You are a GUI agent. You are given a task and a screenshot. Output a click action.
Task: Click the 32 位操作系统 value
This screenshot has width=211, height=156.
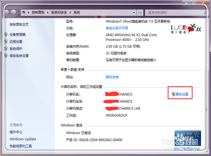[x=116, y=53]
